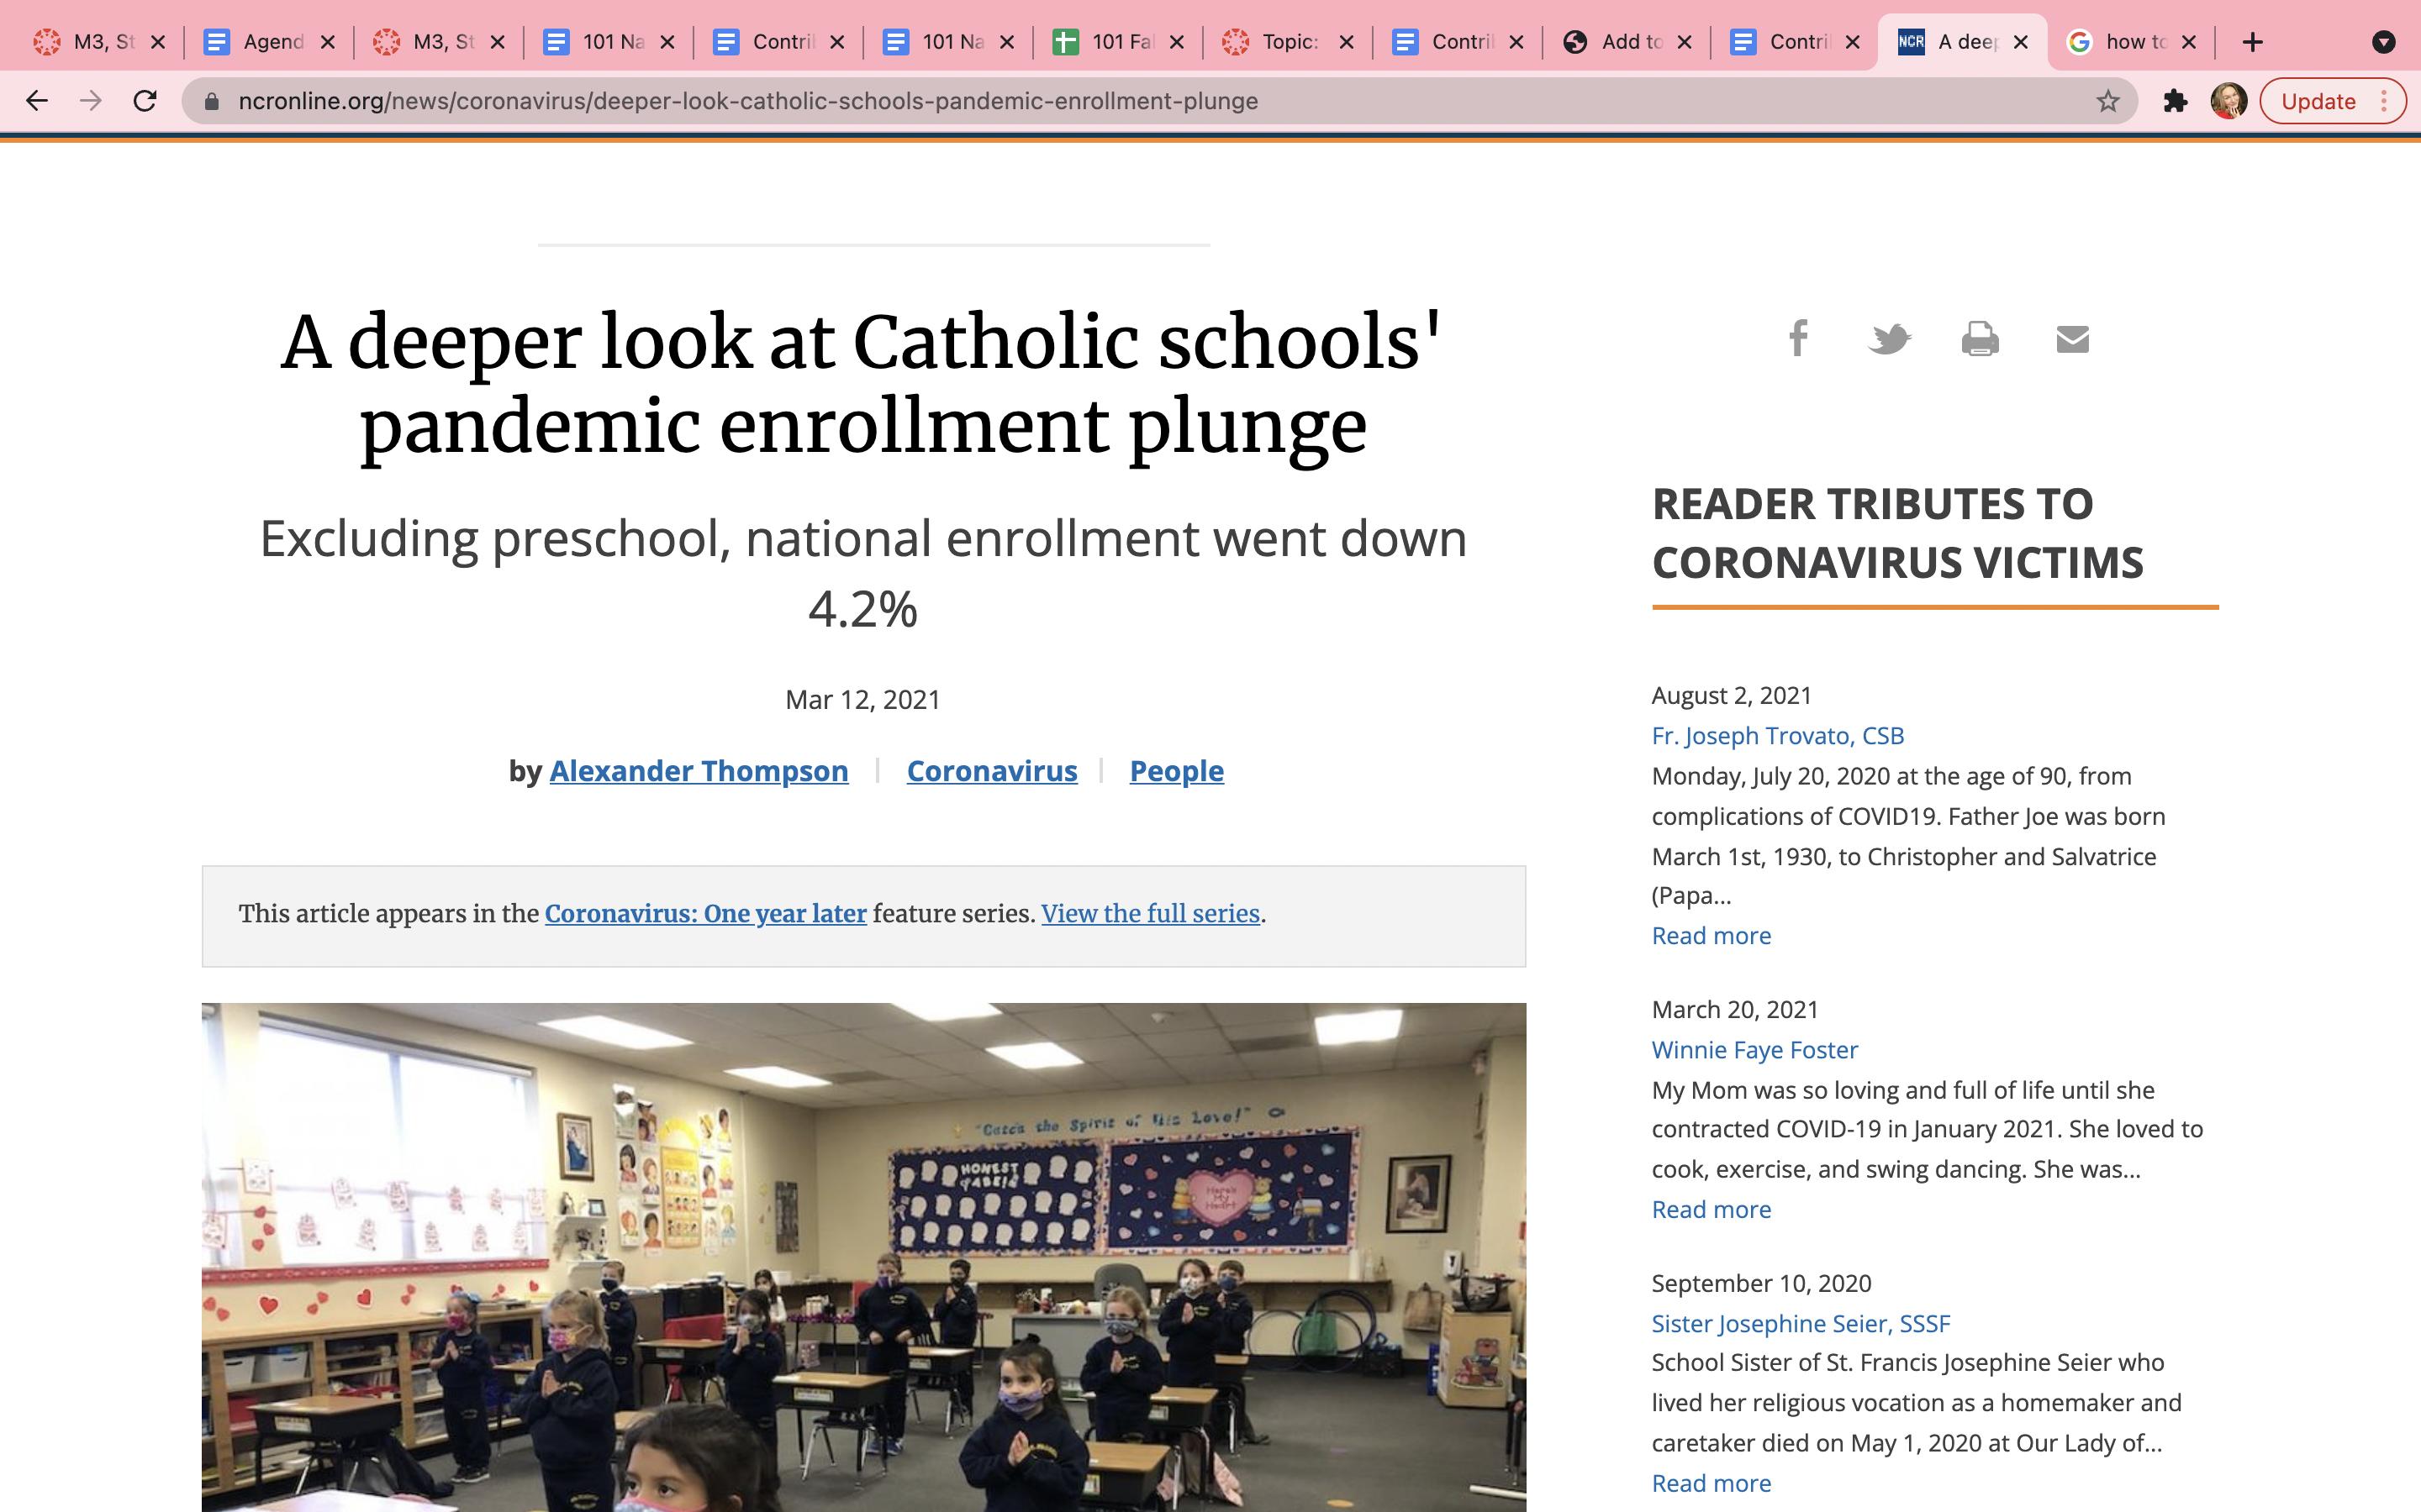The width and height of the screenshot is (2421, 1512).
Task: Expand the tab search dropdown arrow
Action: tap(2383, 42)
